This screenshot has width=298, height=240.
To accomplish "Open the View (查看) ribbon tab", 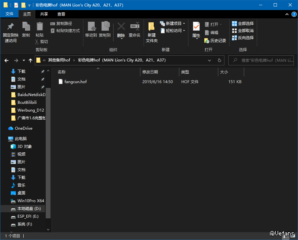I will tap(61, 14).
